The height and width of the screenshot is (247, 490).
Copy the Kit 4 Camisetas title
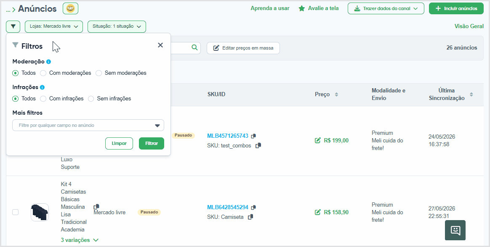[x=96, y=207]
